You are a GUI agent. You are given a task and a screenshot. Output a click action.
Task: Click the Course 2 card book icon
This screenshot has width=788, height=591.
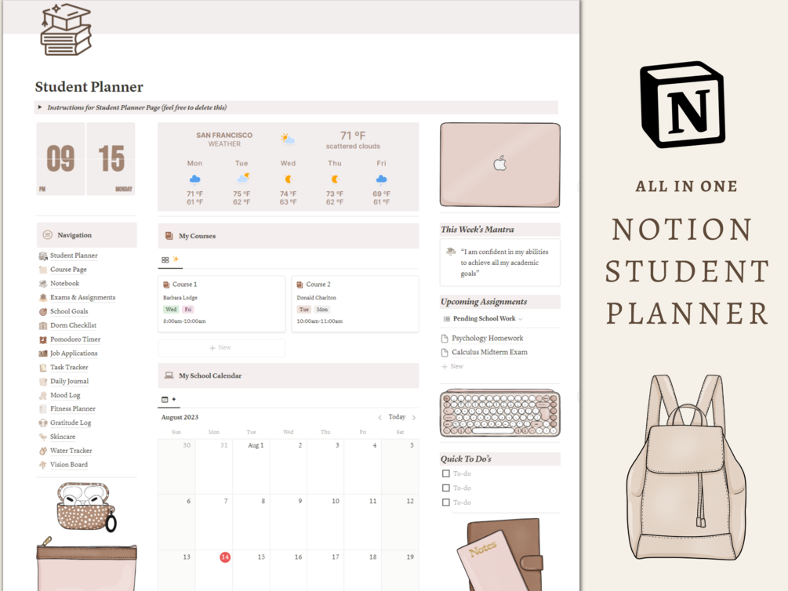[300, 285]
